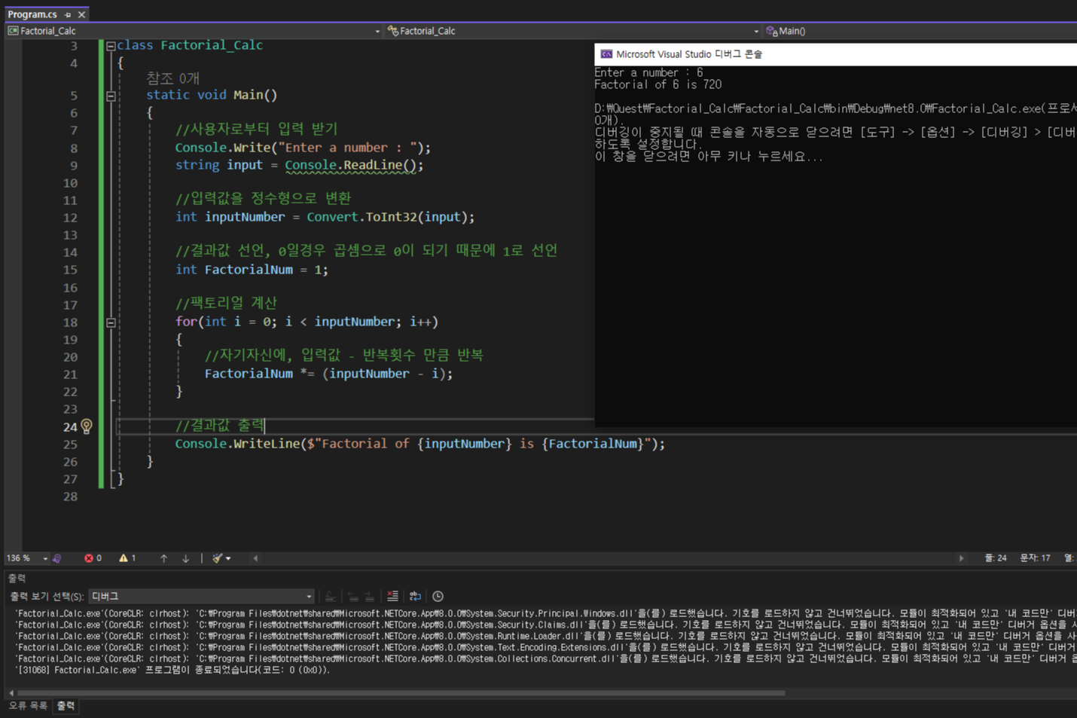Click the '//팩토리얼 계산' comment
Screen dimensions: 1077x718
226,303
